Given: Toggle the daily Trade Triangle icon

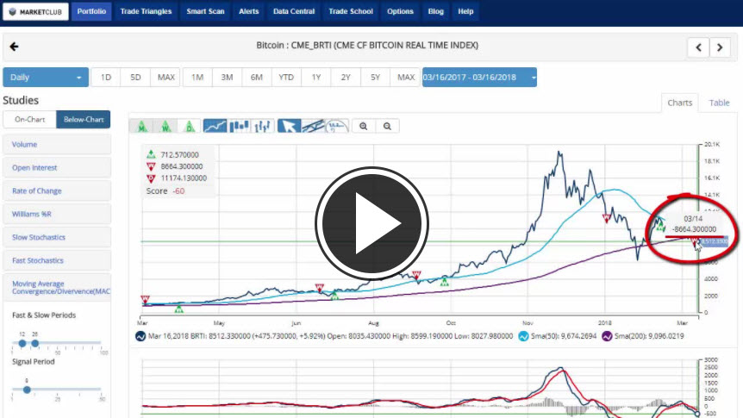Looking at the screenshot, I should (x=189, y=126).
